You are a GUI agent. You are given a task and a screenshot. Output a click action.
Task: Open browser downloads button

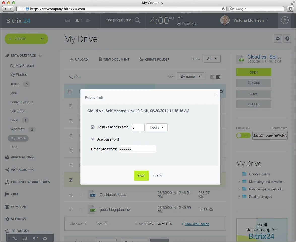pos(290,9)
